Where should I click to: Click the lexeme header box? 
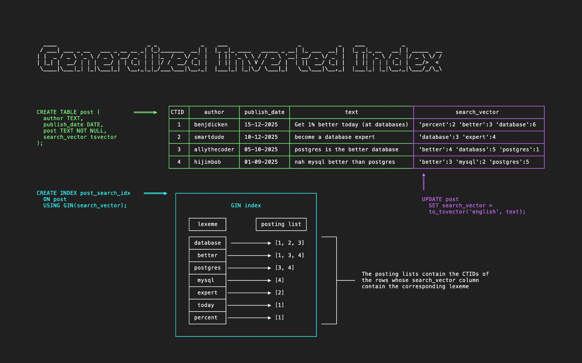[207, 224]
